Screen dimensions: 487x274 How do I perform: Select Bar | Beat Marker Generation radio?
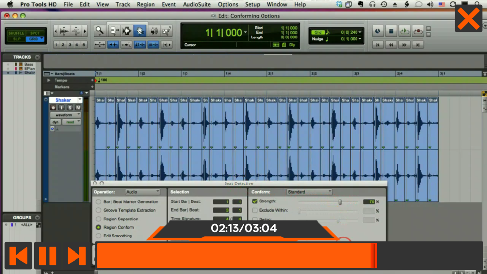click(98, 201)
